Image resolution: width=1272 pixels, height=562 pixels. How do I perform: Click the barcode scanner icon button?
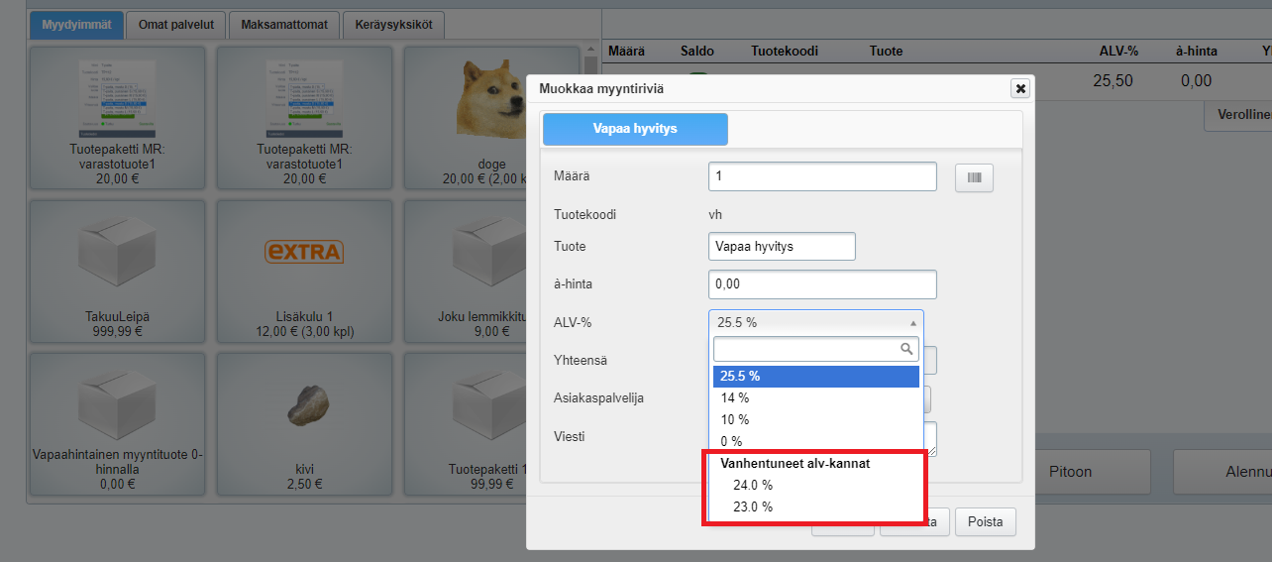click(x=974, y=177)
